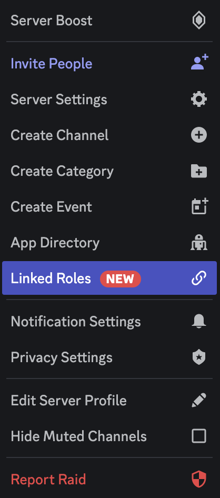Click the red NEW badge
The image size is (220, 498).
(121, 279)
